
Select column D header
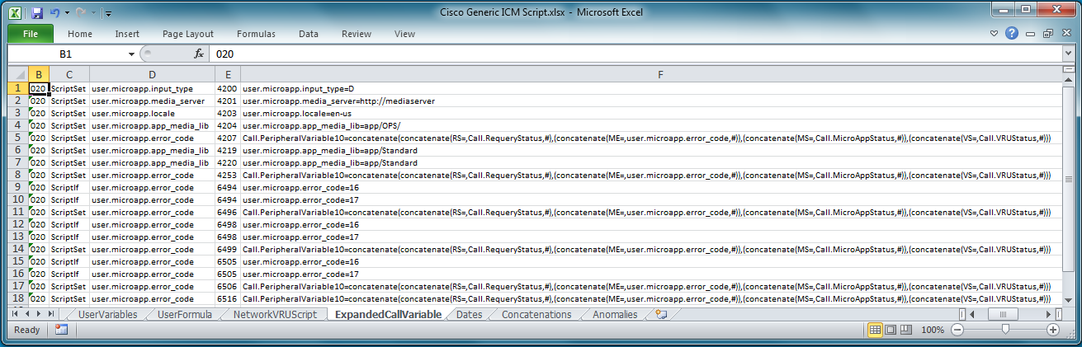[x=152, y=74]
